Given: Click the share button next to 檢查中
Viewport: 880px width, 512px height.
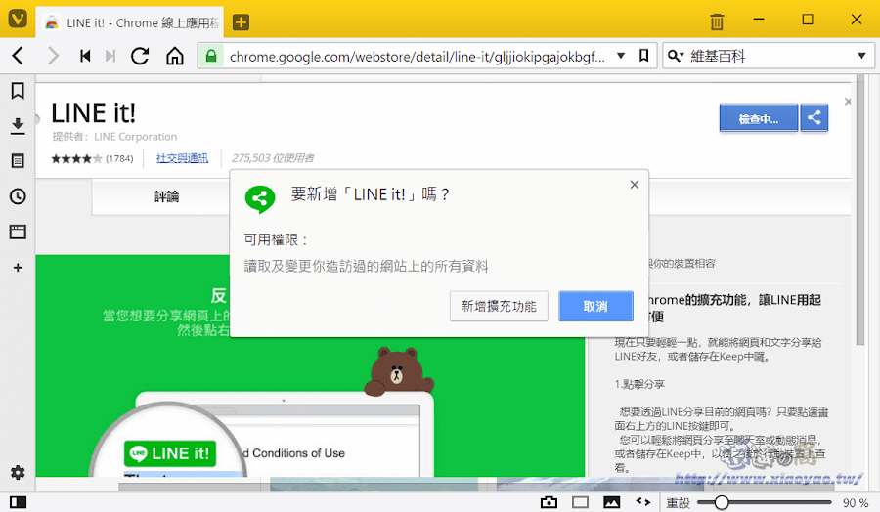Looking at the screenshot, I should [x=814, y=118].
